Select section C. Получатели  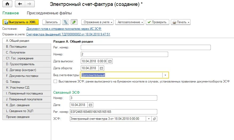click(27, 52)
